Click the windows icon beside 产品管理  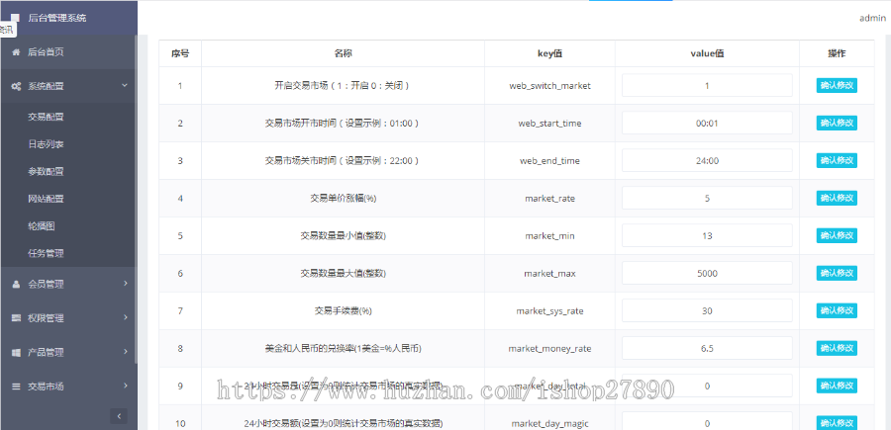point(16,352)
